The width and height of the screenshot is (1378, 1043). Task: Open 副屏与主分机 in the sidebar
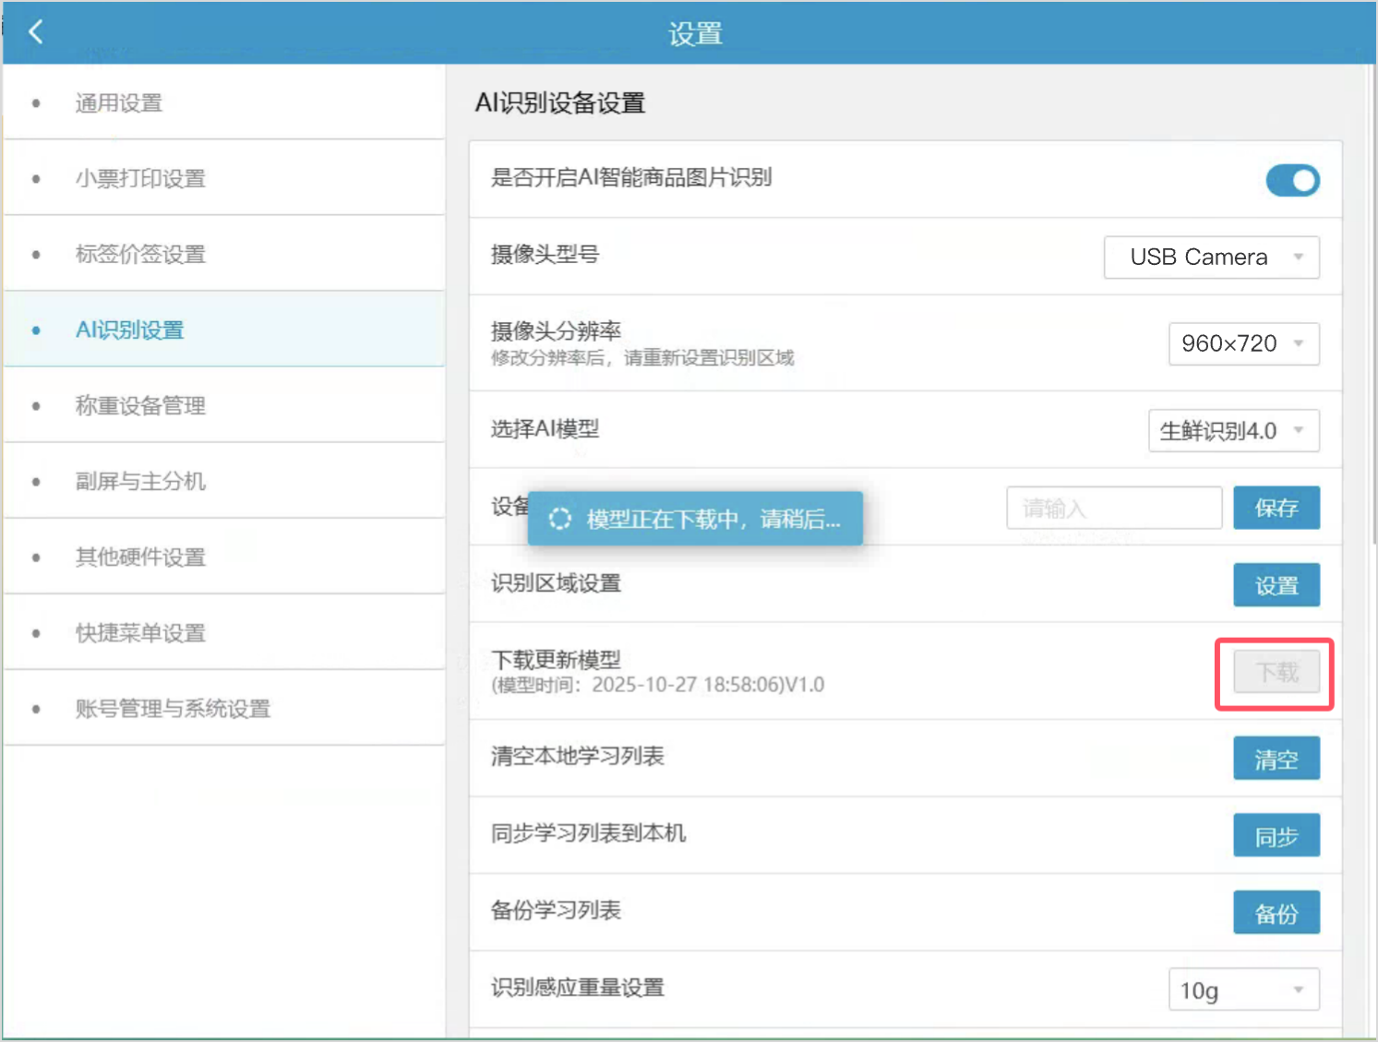pyautogui.click(x=224, y=481)
